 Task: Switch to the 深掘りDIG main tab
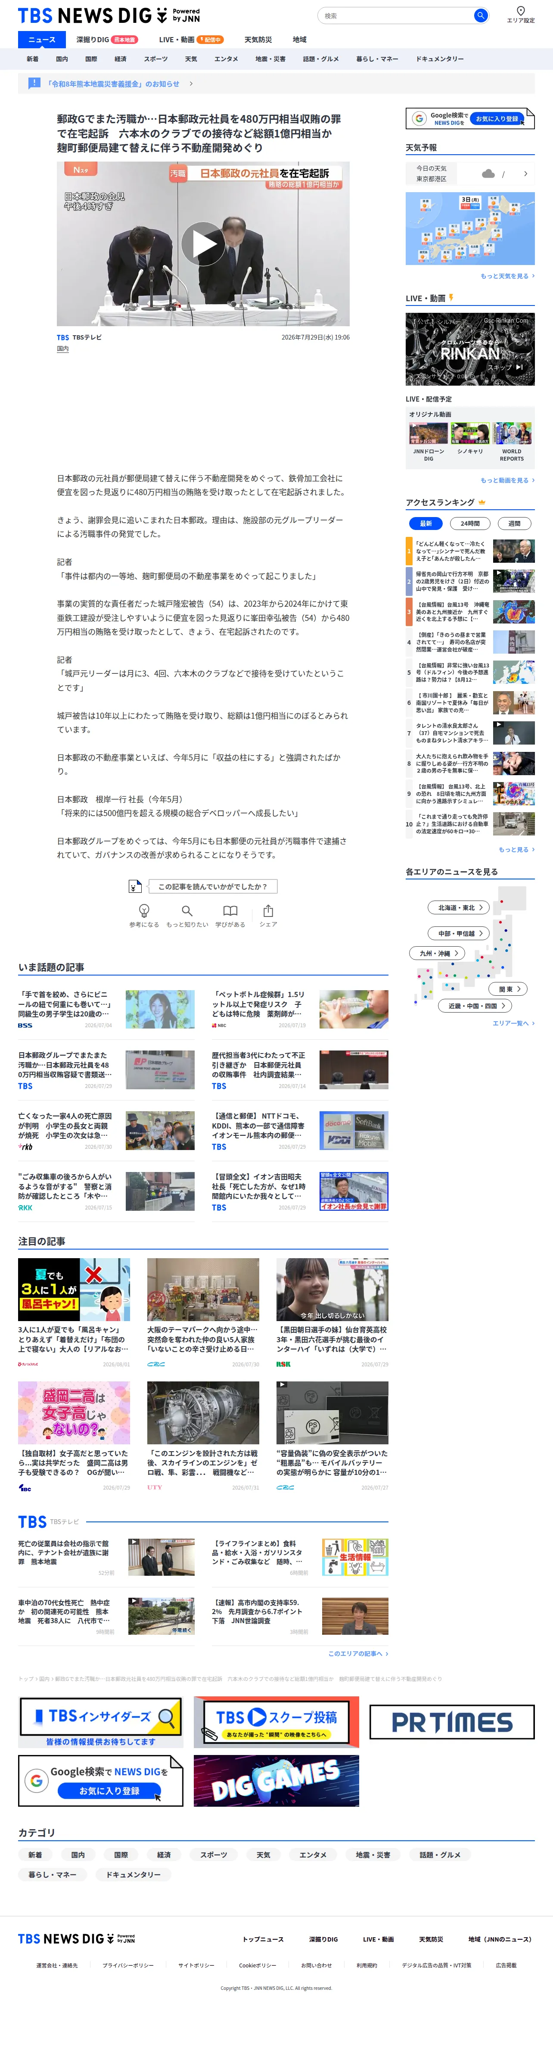[106, 40]
